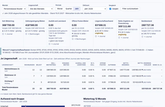Click Aufwand 5'799.00 cell
Viewport: 165px width, 107px height.
click(x=112, y=82)
